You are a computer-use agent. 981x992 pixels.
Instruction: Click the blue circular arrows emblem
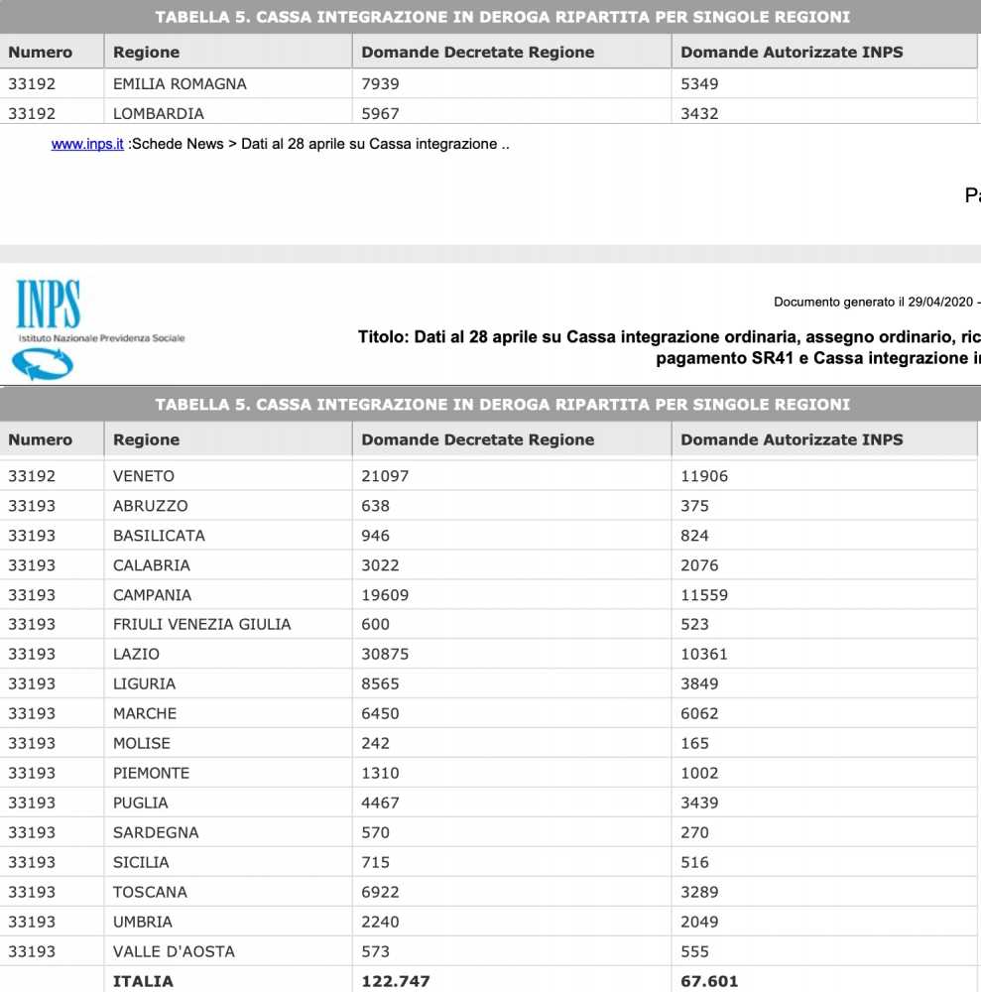click(43, 364)
